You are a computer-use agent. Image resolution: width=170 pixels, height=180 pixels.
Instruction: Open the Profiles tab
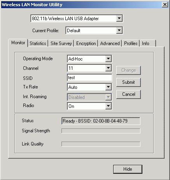(x=131, y=43)
